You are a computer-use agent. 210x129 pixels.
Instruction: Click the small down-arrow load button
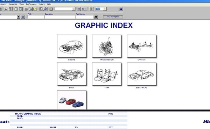click(x=19, y=17)
